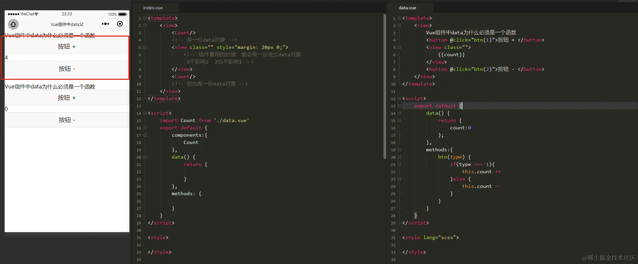Viewport: 638px width, 264px height.
Task: Click the 'if(type === 1){' line in data.vue
Action: 472,164
